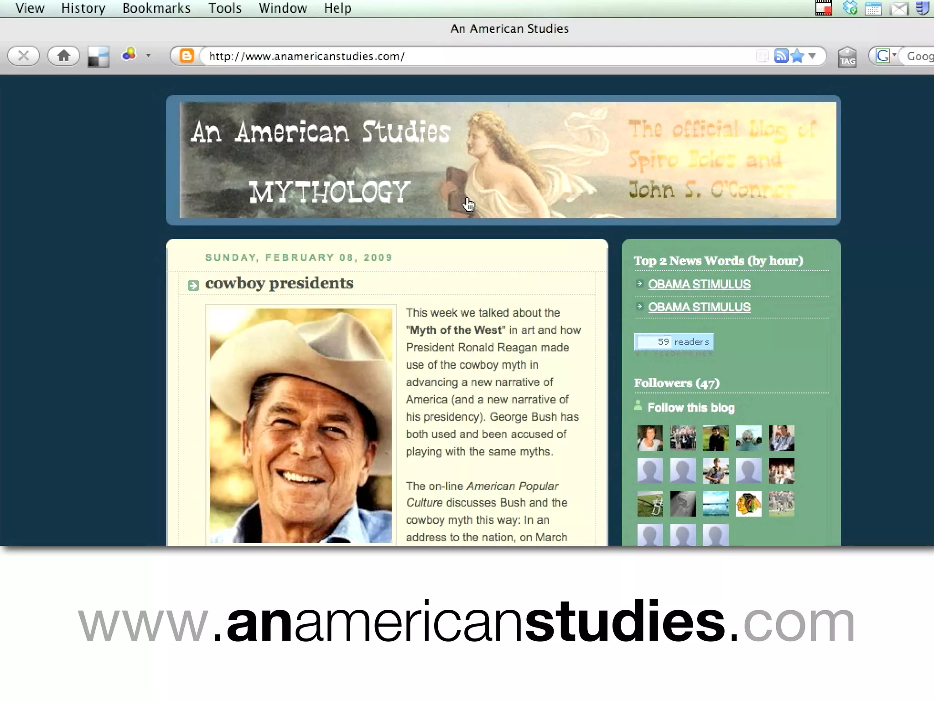Click the 59 readers FeedBurner badge

pos(674,342)
